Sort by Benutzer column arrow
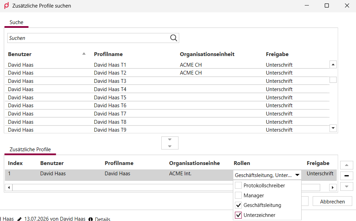Viewport: 356px width, 221px height. click(x=84, y=54)
